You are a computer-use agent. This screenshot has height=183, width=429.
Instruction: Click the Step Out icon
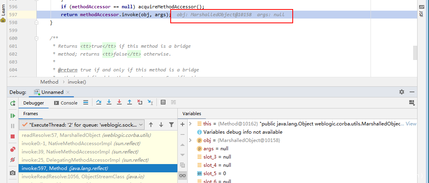tap(129, 103)
